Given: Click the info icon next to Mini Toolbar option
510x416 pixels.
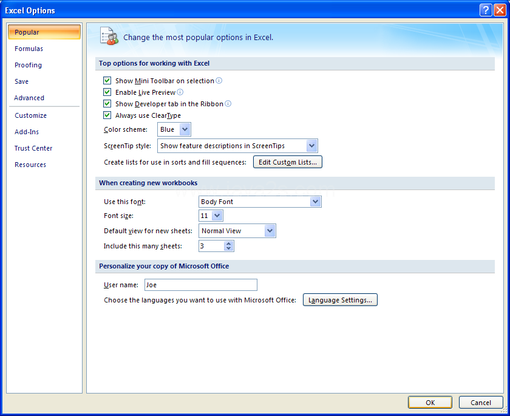Looking at the screenshot, I should pos(219,80).
